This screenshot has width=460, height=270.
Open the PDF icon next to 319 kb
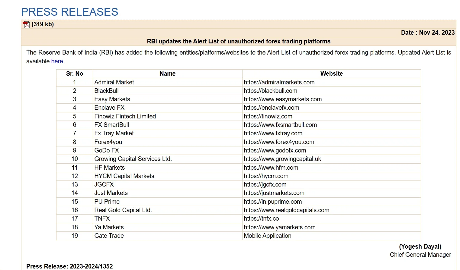(26, 24)
